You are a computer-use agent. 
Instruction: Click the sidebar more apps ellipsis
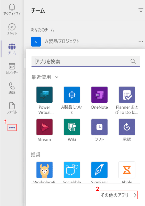[12, 127]
